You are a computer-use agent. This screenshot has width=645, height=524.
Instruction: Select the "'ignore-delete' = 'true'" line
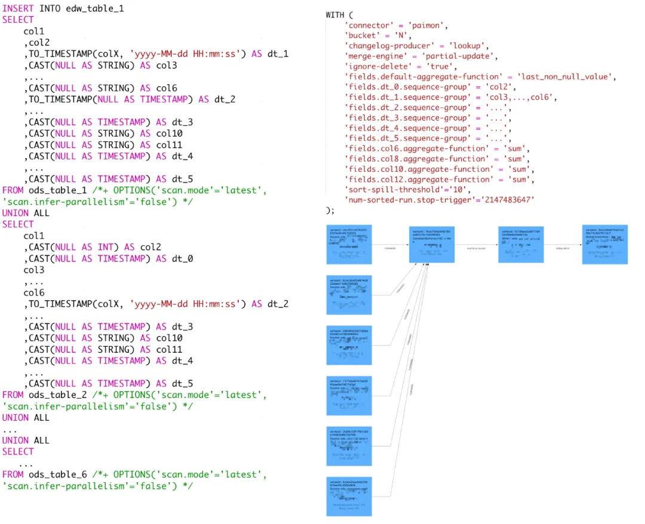point(401,67)
